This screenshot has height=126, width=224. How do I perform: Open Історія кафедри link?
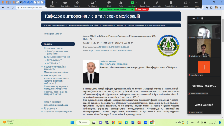click(x=52, y=102)
